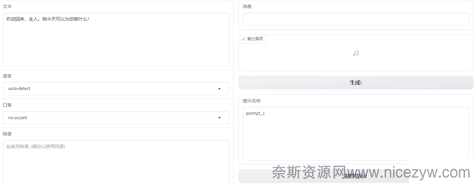Click the 生成! button

point(356,83)
